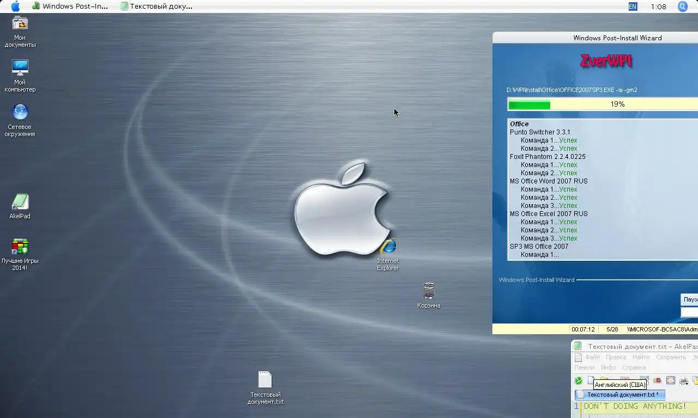This screenshot has height=418, width=698.
Task: Open the Файл menu in AkelPad
Action: coord(592,357)
